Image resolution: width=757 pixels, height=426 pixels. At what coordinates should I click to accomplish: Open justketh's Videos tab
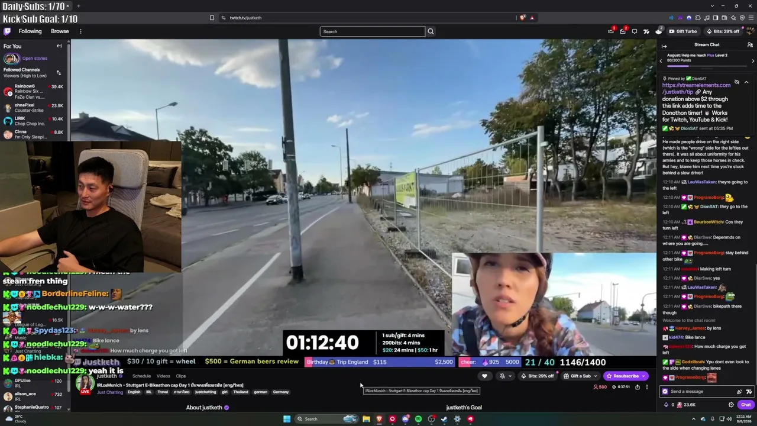(163, 376)
